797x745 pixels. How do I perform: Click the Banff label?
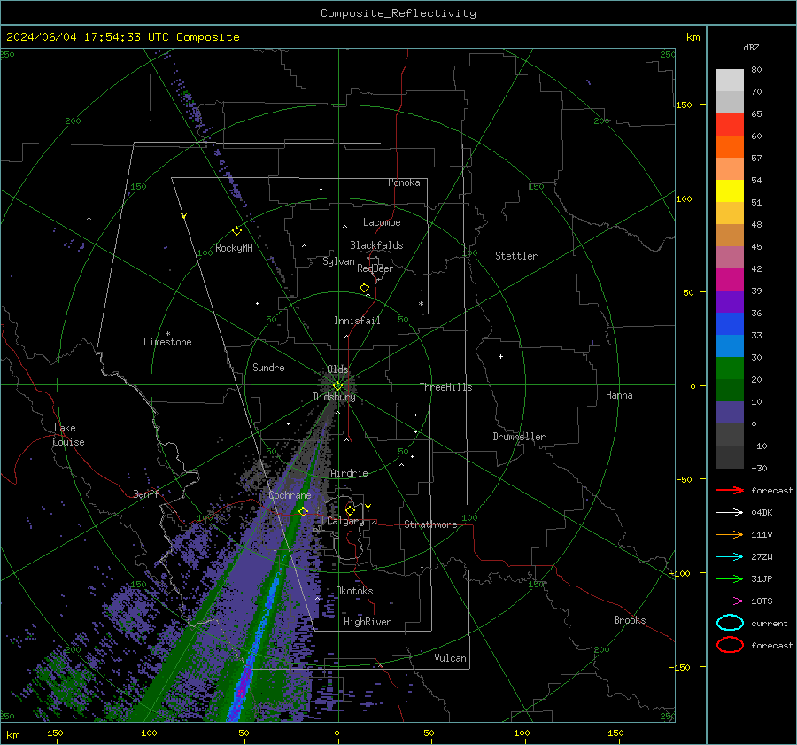pos(146,493)
